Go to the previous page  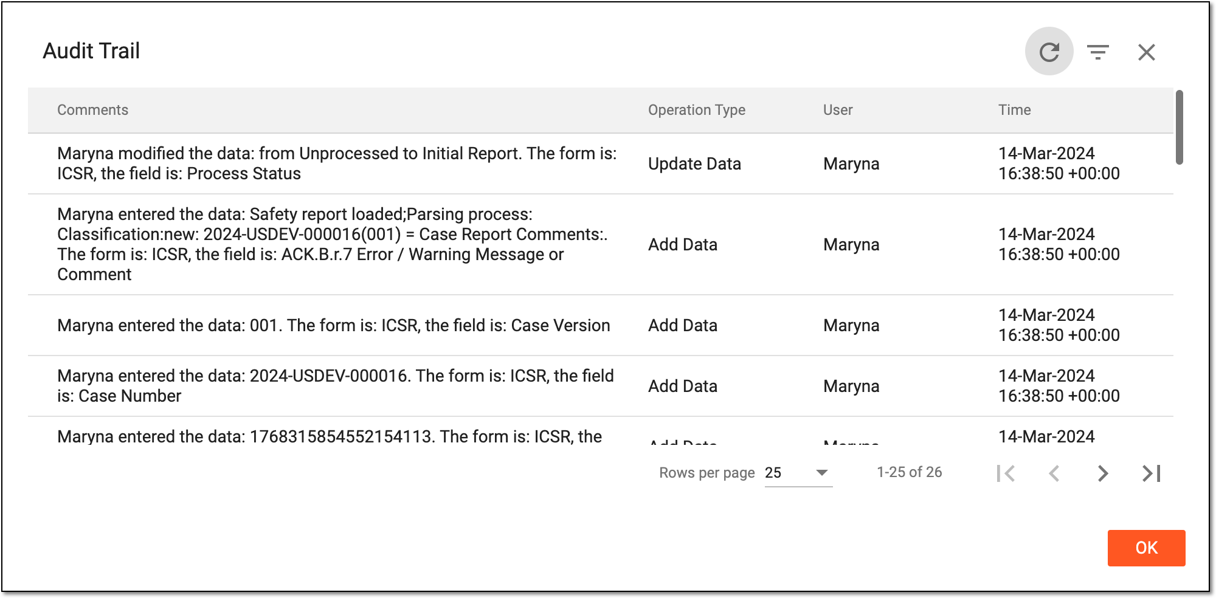pyautogui.click(x=1055, y=473)
